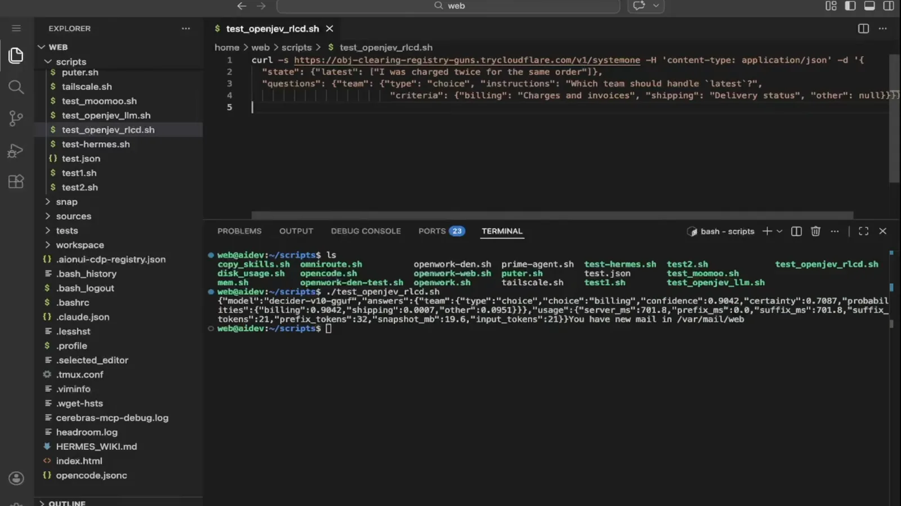Click the web command center search box
Screen dimensions: 901x506
click(x=448, y=6)
